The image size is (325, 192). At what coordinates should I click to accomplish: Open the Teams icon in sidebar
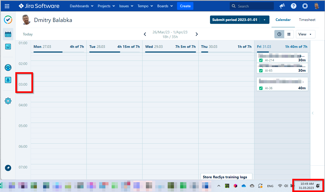click(8, 68)
